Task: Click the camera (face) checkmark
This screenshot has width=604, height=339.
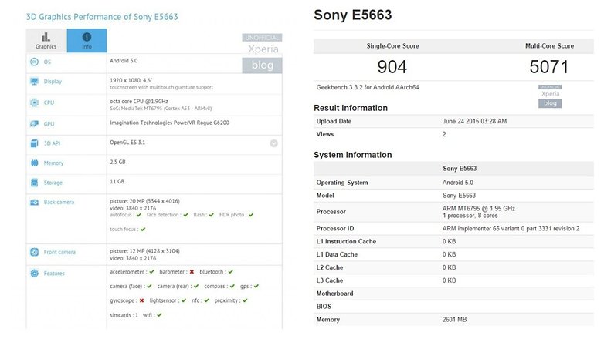Action: pos(149,286)
